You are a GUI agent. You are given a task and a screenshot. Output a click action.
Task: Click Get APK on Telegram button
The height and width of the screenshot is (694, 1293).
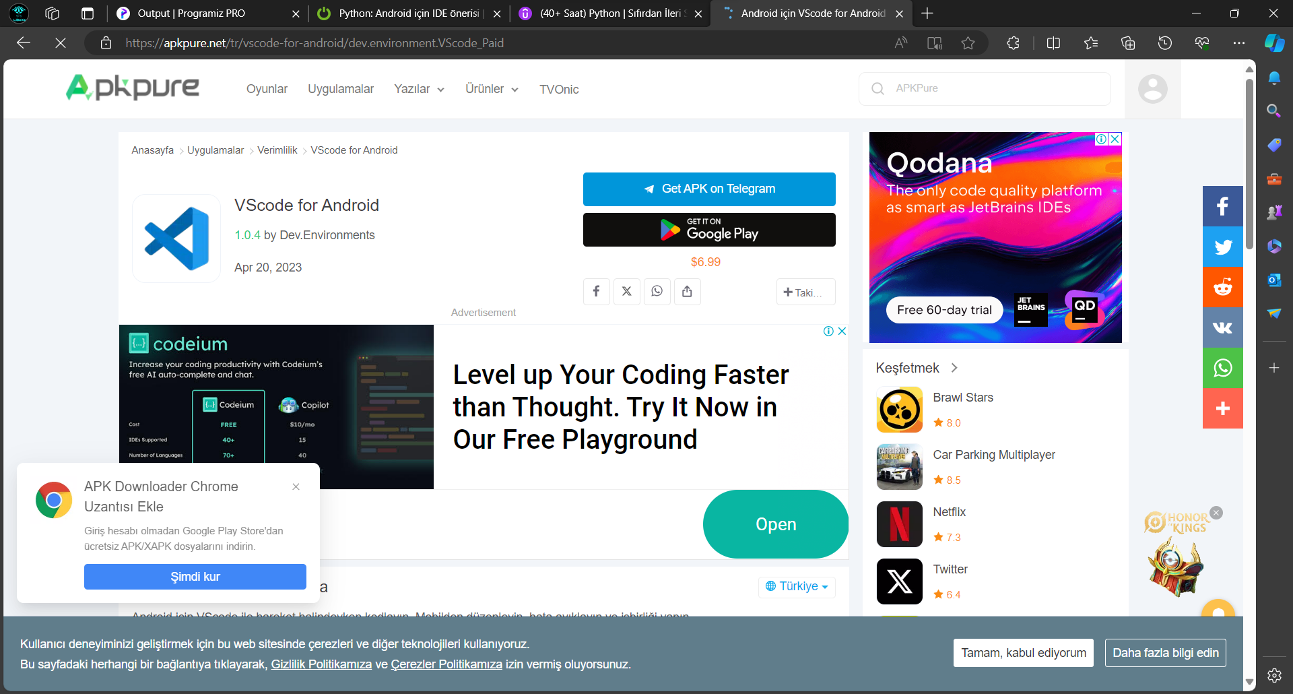point(709,189)
